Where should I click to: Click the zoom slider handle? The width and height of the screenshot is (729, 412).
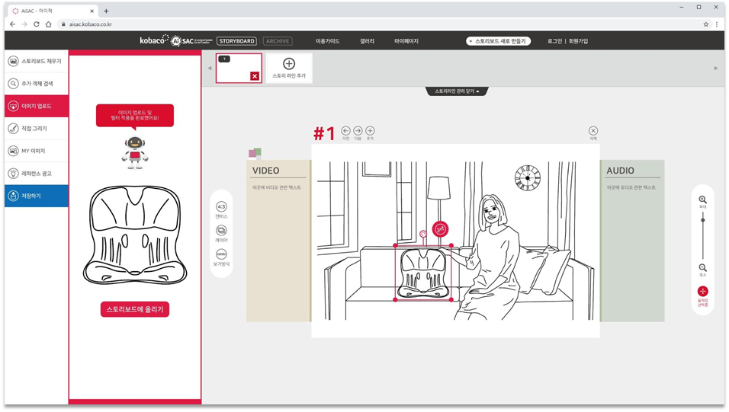(x=702, y=220)
